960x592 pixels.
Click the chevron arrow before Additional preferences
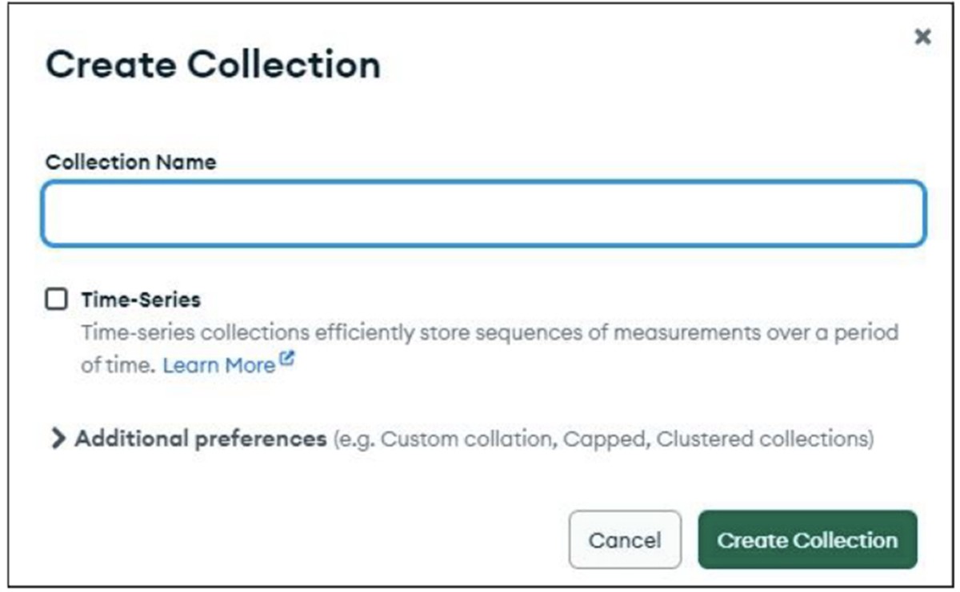tap(58, 439)
